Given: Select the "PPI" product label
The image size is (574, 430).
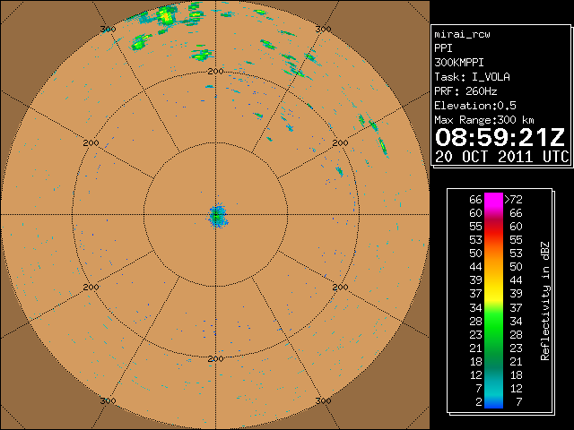Looking at the screenshot, I should click(443, 48).
